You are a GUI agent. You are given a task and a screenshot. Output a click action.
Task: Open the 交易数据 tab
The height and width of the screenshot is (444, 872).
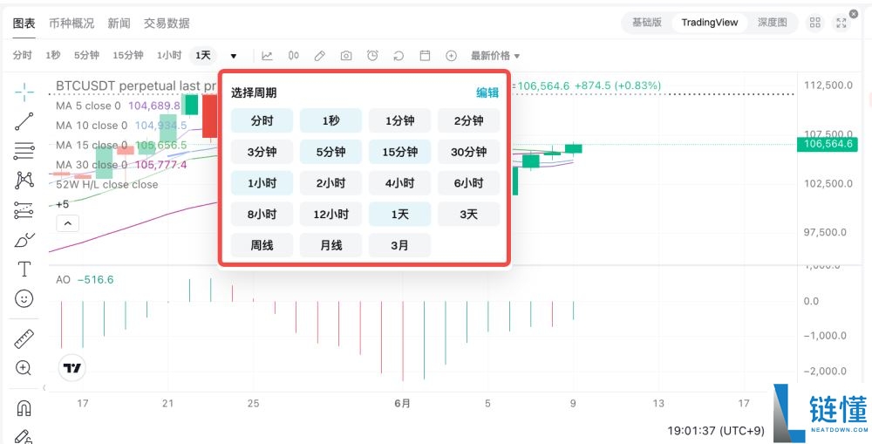167,24
